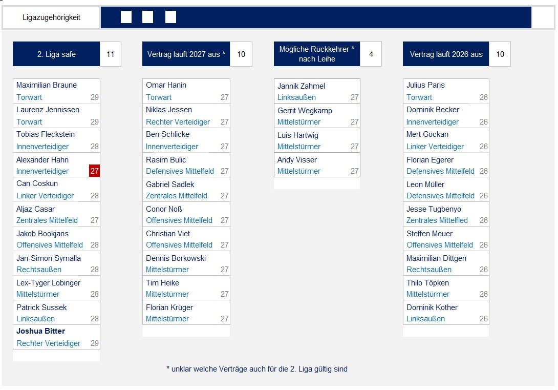Click the white box at header's right end
Viewport: 558px width, 390px height.
click(x=543, y=18)
